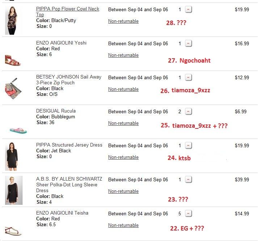View Non-returnable info for PIPPA Jersey Dress
261x241 pixels.
click(123, 157)
